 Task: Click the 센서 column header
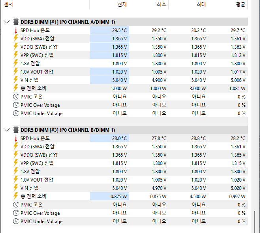coord(8,5)
